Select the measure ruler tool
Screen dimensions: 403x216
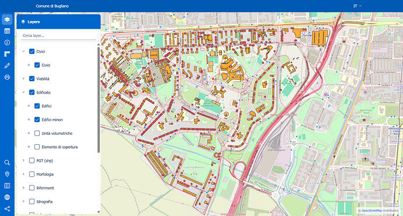[x=7, y=54]
